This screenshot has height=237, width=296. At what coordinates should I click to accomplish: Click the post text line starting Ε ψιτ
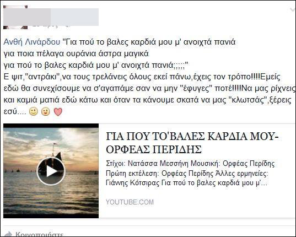click(142, 77)
